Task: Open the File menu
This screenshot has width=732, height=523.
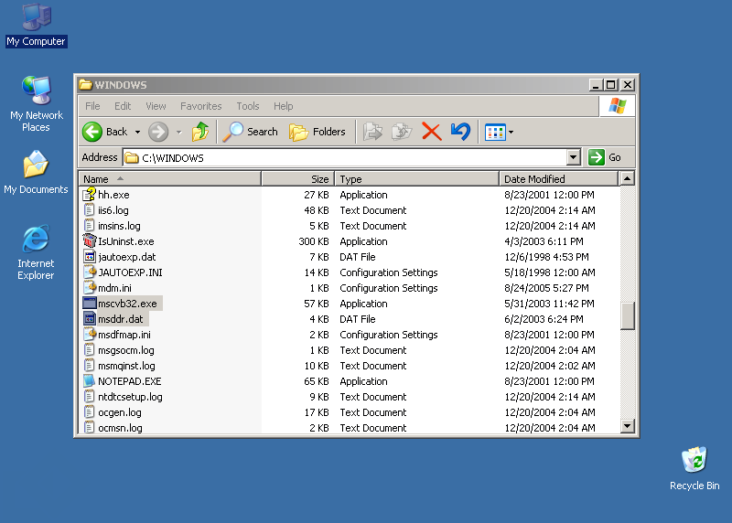Action: pos(92,106)
